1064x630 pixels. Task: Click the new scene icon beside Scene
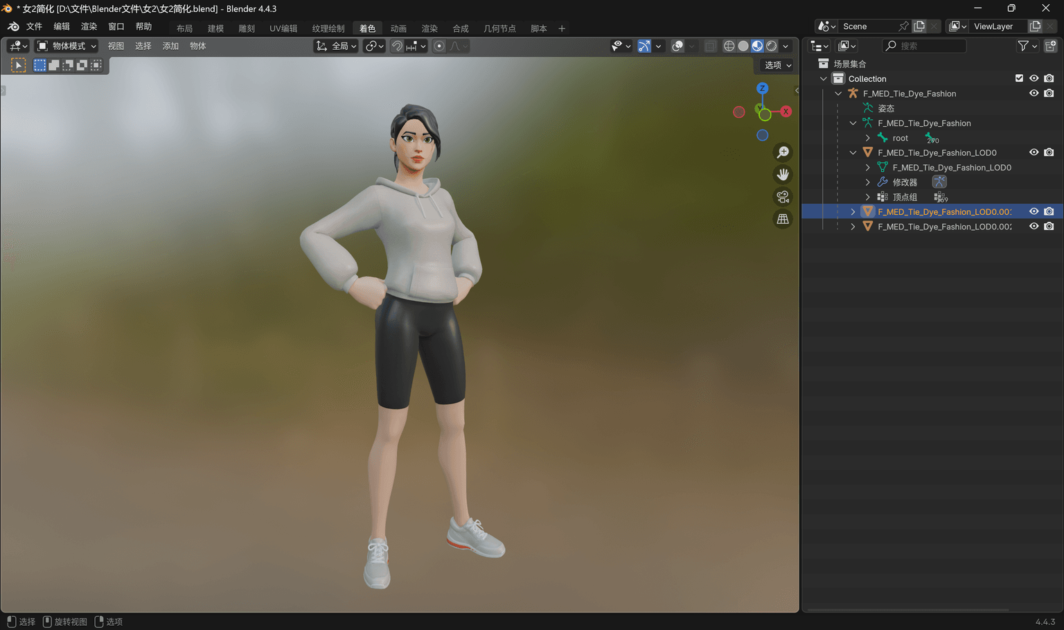pyautogui.click(x=919, y=26)
